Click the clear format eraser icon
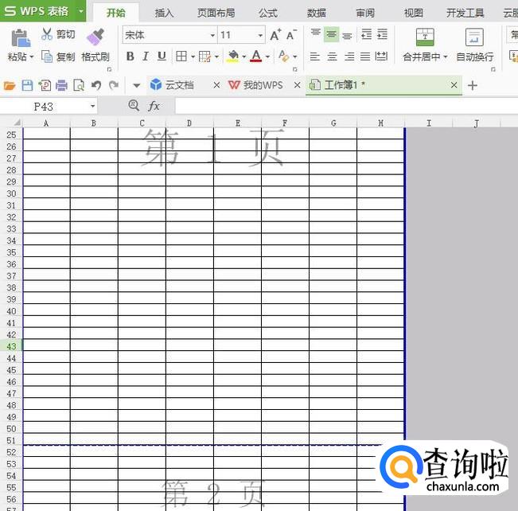Screen dimensions: 518x511 coord(283,57)
